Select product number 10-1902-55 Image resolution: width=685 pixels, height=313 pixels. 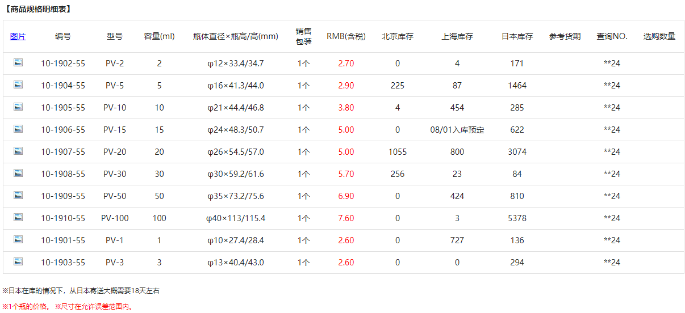(63, 64)
